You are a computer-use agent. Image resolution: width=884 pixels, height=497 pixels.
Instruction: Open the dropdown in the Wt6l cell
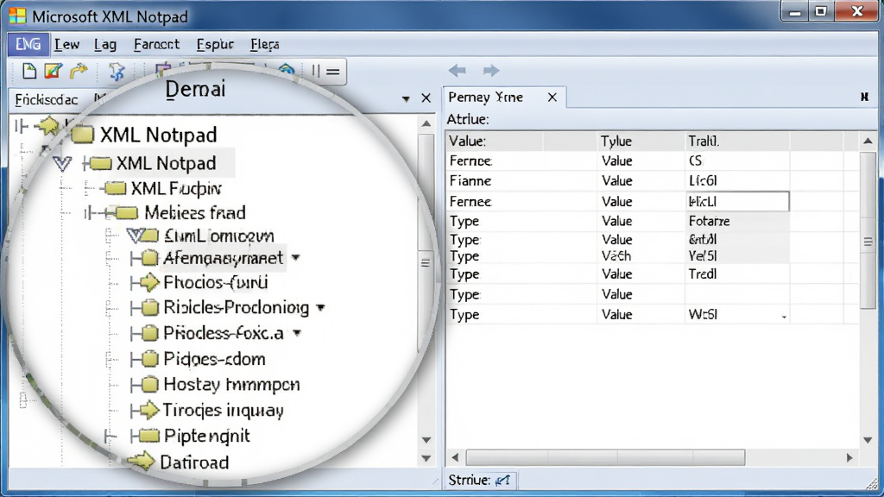point(784,317)
